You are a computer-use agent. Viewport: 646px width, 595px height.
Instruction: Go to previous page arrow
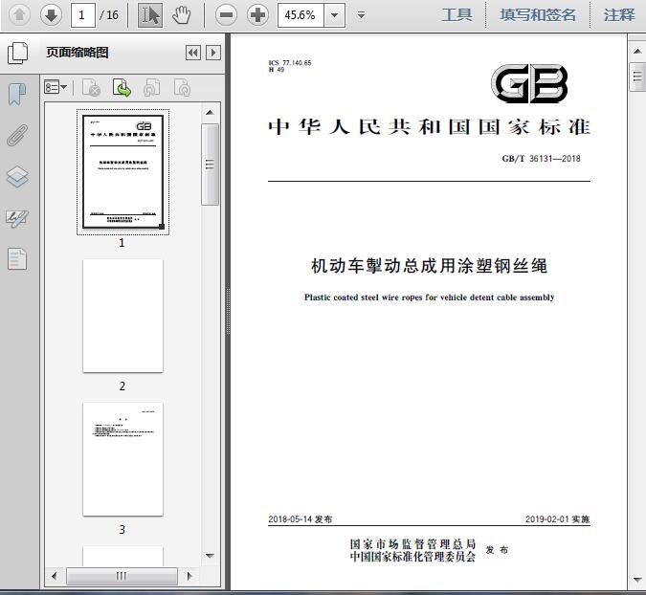click(19, 15)
